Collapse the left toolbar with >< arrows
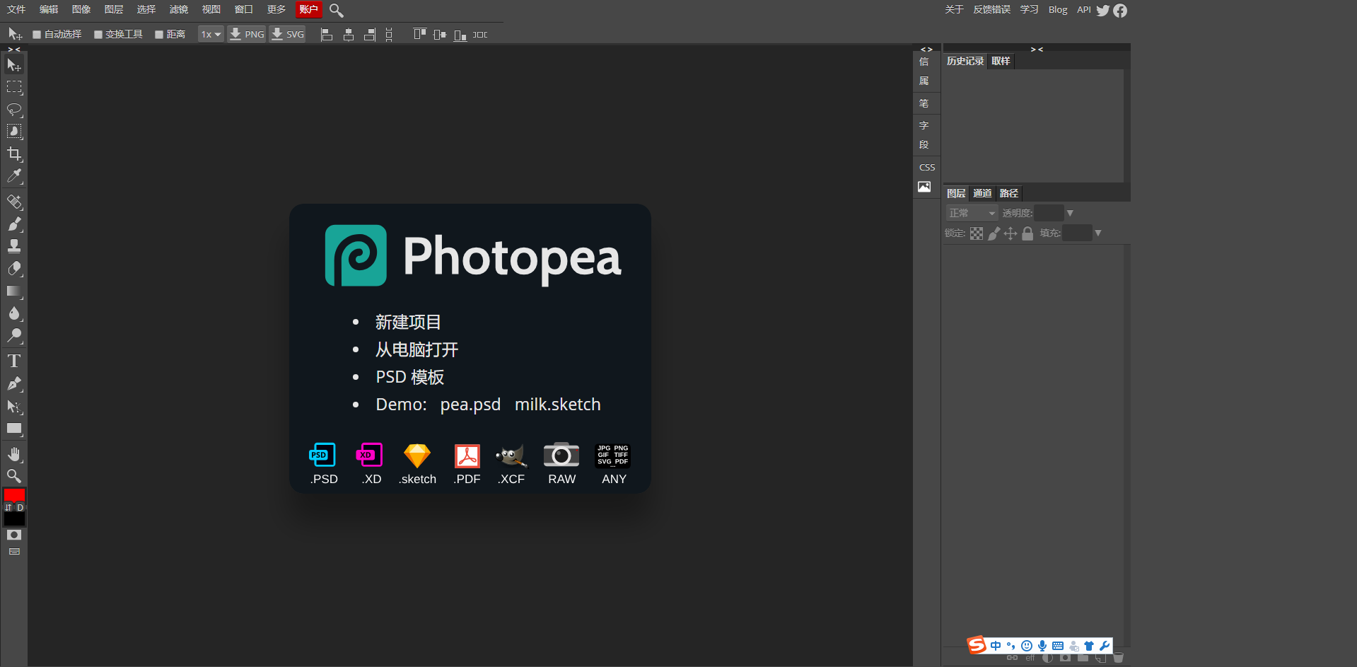This screenshot has width=1357, height=667. [x=14, y=50]
